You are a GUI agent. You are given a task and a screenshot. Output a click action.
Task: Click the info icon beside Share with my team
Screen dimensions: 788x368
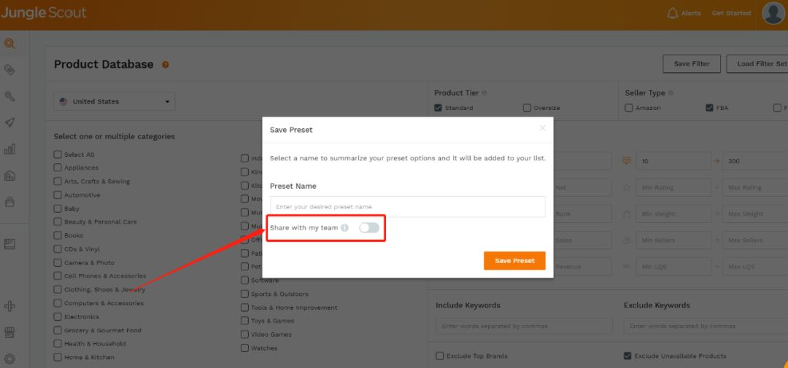click(344, 227)
